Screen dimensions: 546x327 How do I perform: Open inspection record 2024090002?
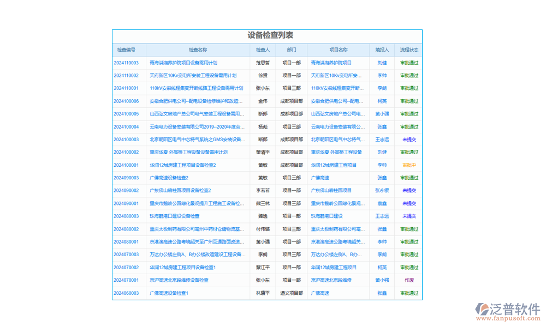[x=126, y=190]
